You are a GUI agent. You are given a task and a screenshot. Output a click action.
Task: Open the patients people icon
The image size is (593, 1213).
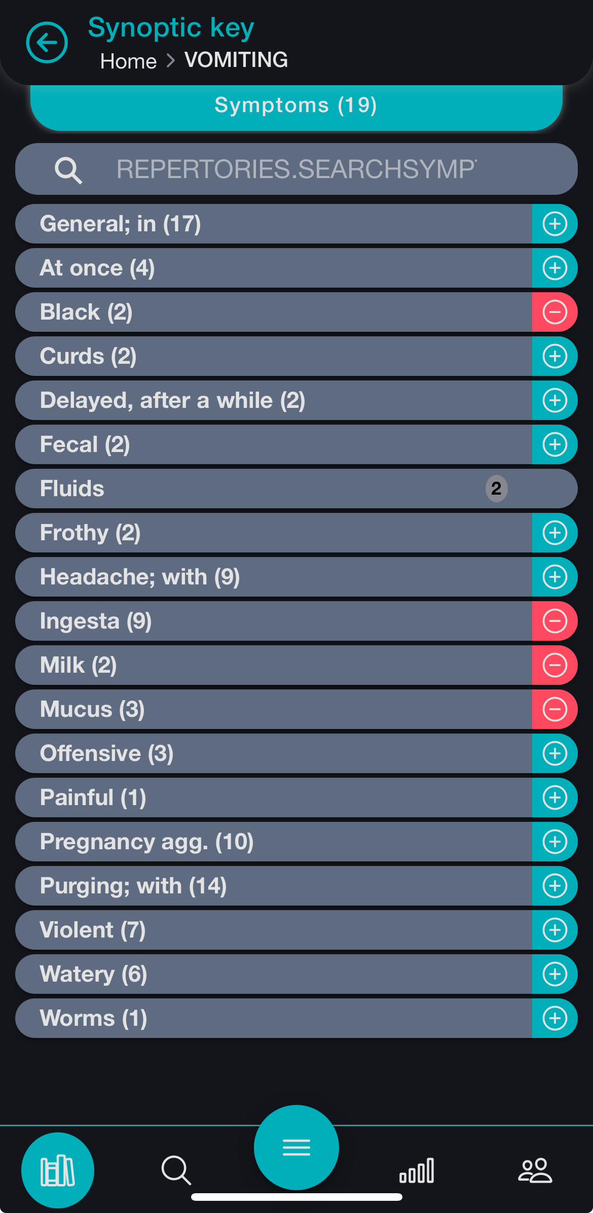coord(535,1170)
